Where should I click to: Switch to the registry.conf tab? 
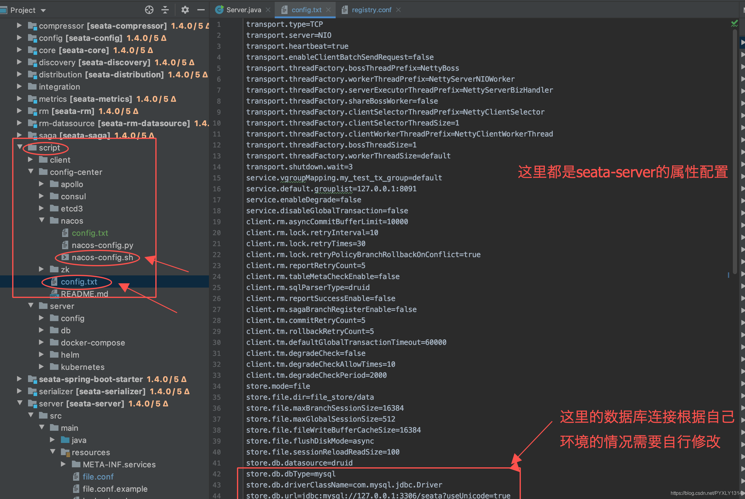(x=371, y=10)
